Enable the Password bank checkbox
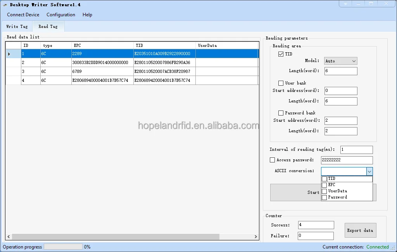The height and width of the screenshot is (252, 397). (x=281, y=113)
